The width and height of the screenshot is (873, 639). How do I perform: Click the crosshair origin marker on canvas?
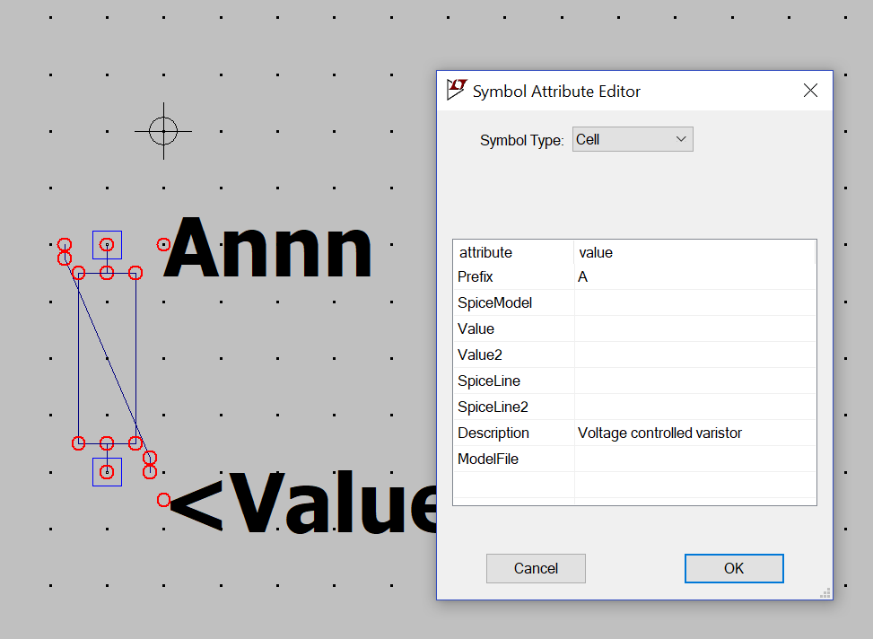click(x=163, y=131)
